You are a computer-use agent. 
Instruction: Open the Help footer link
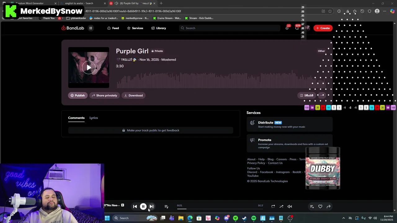261,160
